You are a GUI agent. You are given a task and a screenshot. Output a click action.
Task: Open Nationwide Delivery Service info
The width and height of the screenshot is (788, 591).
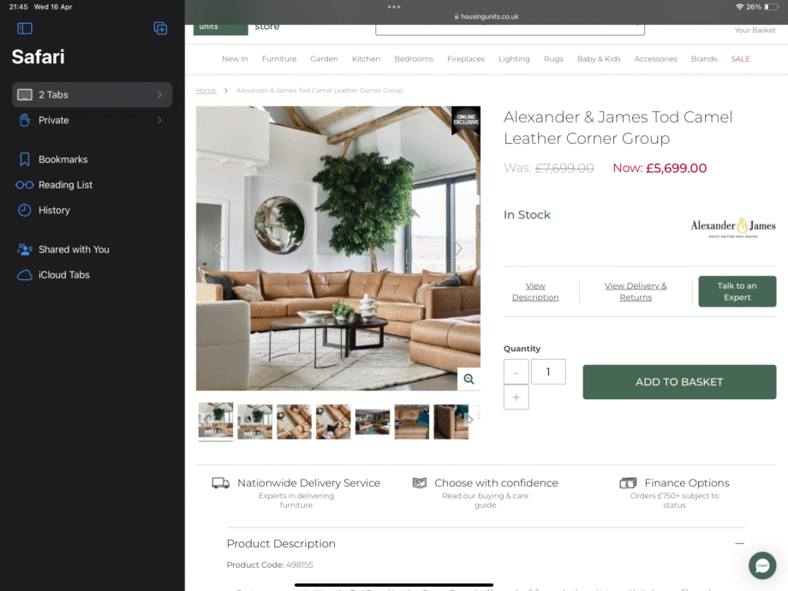[308, 483]
